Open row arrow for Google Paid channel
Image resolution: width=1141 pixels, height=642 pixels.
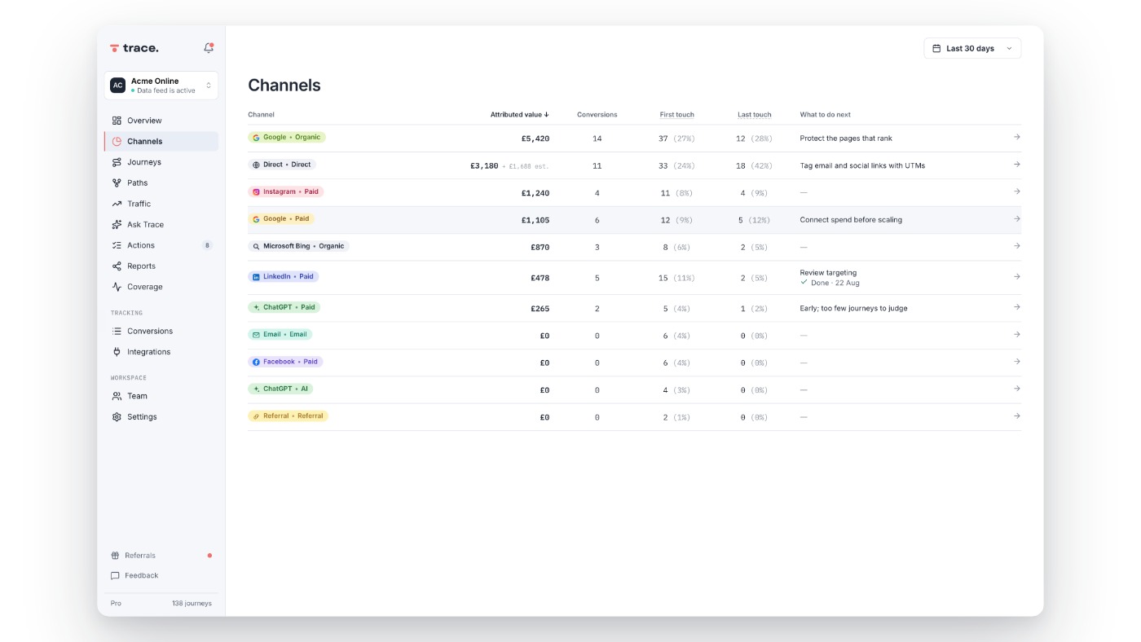click(1016, 218)
